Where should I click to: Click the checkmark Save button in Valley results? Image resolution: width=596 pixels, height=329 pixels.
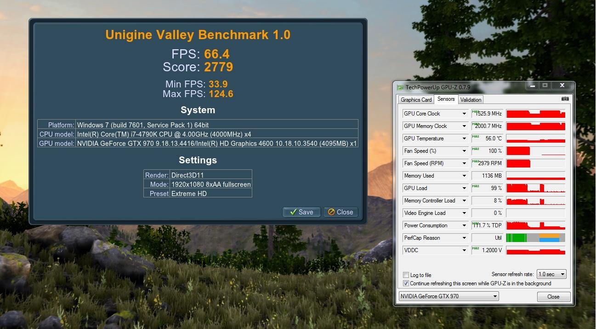(x=301, y=212)
